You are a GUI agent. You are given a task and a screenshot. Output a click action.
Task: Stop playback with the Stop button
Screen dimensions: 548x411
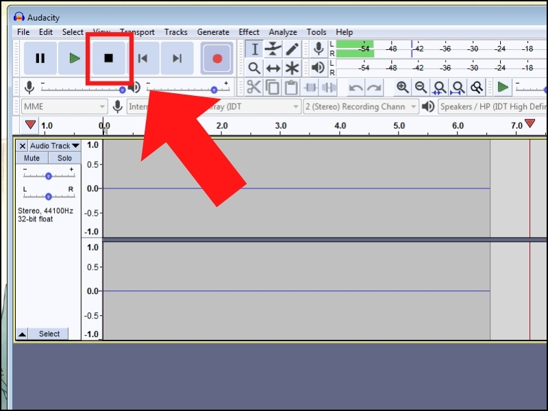click(108, 58)
